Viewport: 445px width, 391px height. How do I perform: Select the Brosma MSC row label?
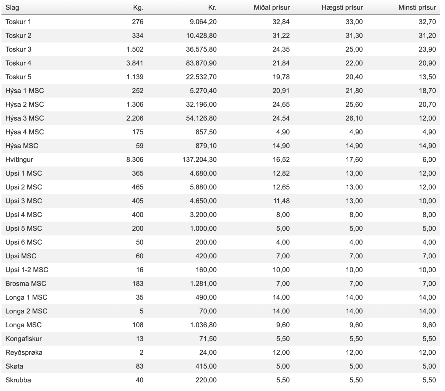[26, 283]
